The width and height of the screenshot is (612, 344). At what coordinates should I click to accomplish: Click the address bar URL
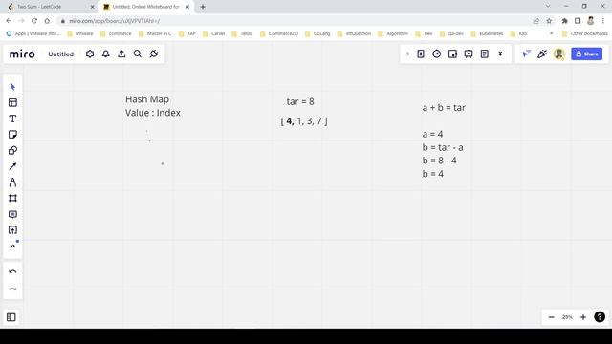115,21
